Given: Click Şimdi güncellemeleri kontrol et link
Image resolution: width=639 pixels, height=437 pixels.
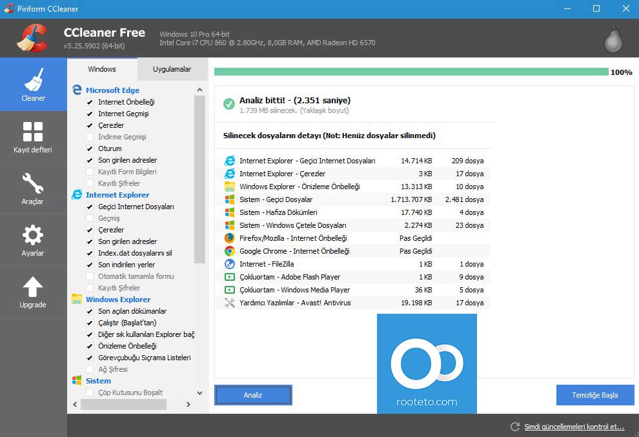Looking at the screenshot, I should click(x=574, y=427).
